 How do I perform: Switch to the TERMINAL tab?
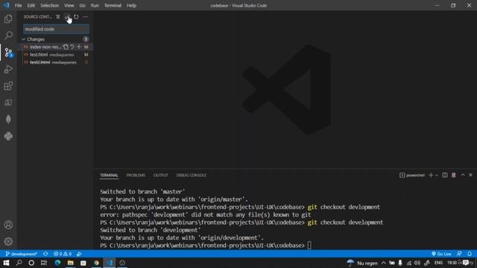click(110, 176)
